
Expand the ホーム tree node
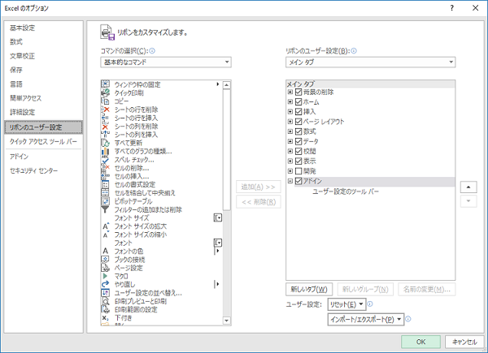290,101
